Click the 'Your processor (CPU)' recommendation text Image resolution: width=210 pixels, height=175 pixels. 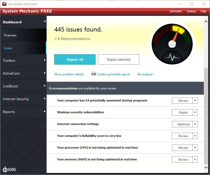point(98,148)
